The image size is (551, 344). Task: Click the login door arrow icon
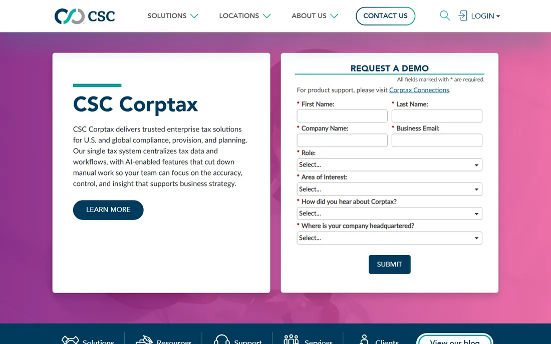[x=463, y=16]
